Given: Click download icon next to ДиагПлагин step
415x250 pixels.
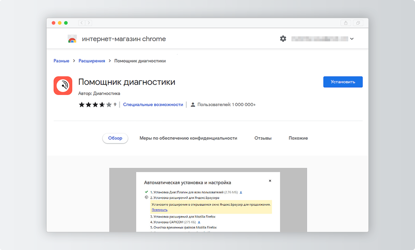Looking at the screenshot, I should pos(241,193).
